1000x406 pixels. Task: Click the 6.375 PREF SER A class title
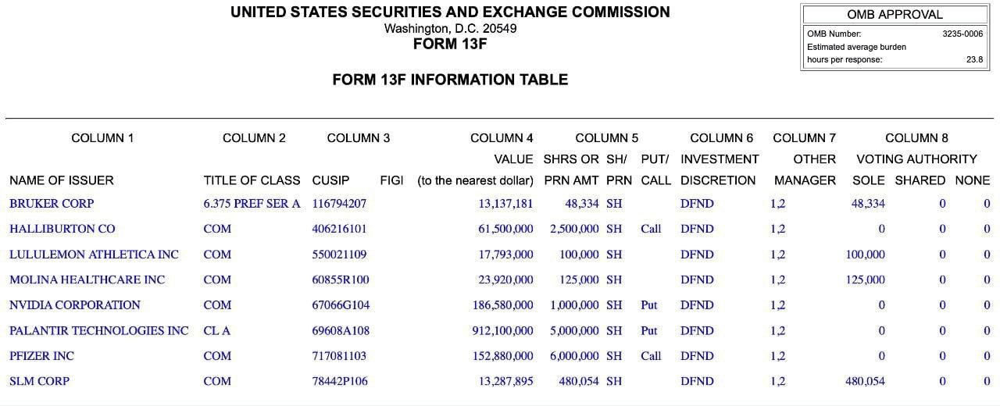pos(252,204)
